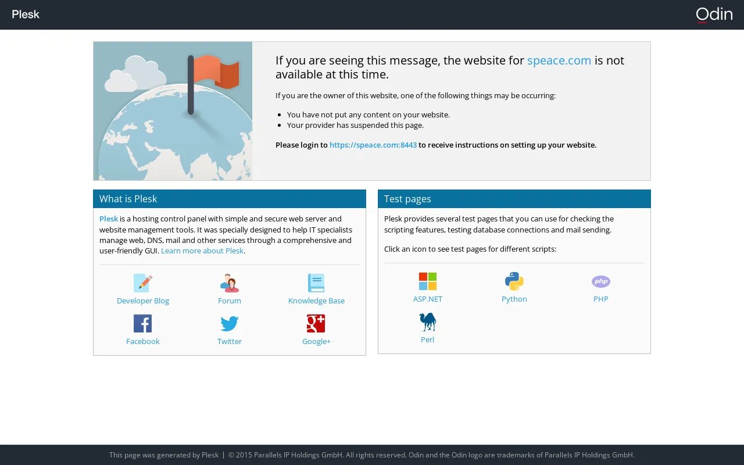Open the Python logo test page icon

(x=514, y=281)
